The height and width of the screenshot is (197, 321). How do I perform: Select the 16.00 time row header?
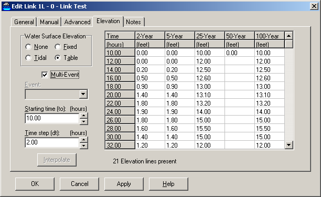(x=120, y=78)
